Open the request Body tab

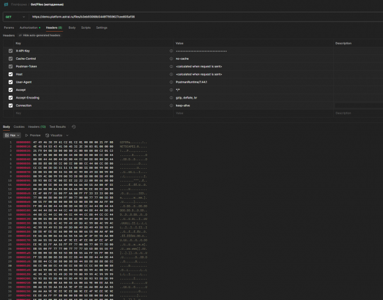coord(72,28)
